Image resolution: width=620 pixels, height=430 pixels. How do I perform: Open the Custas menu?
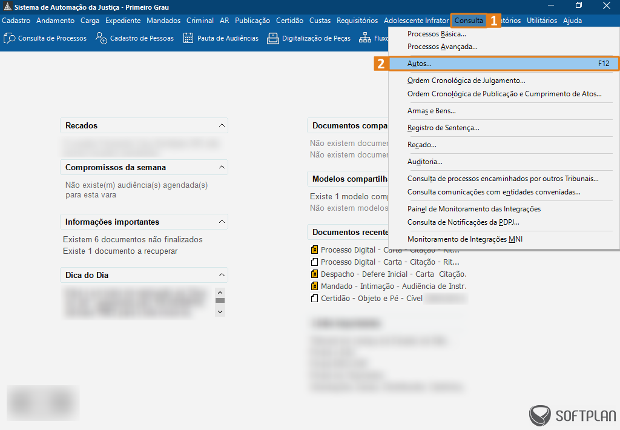(320, 21)
